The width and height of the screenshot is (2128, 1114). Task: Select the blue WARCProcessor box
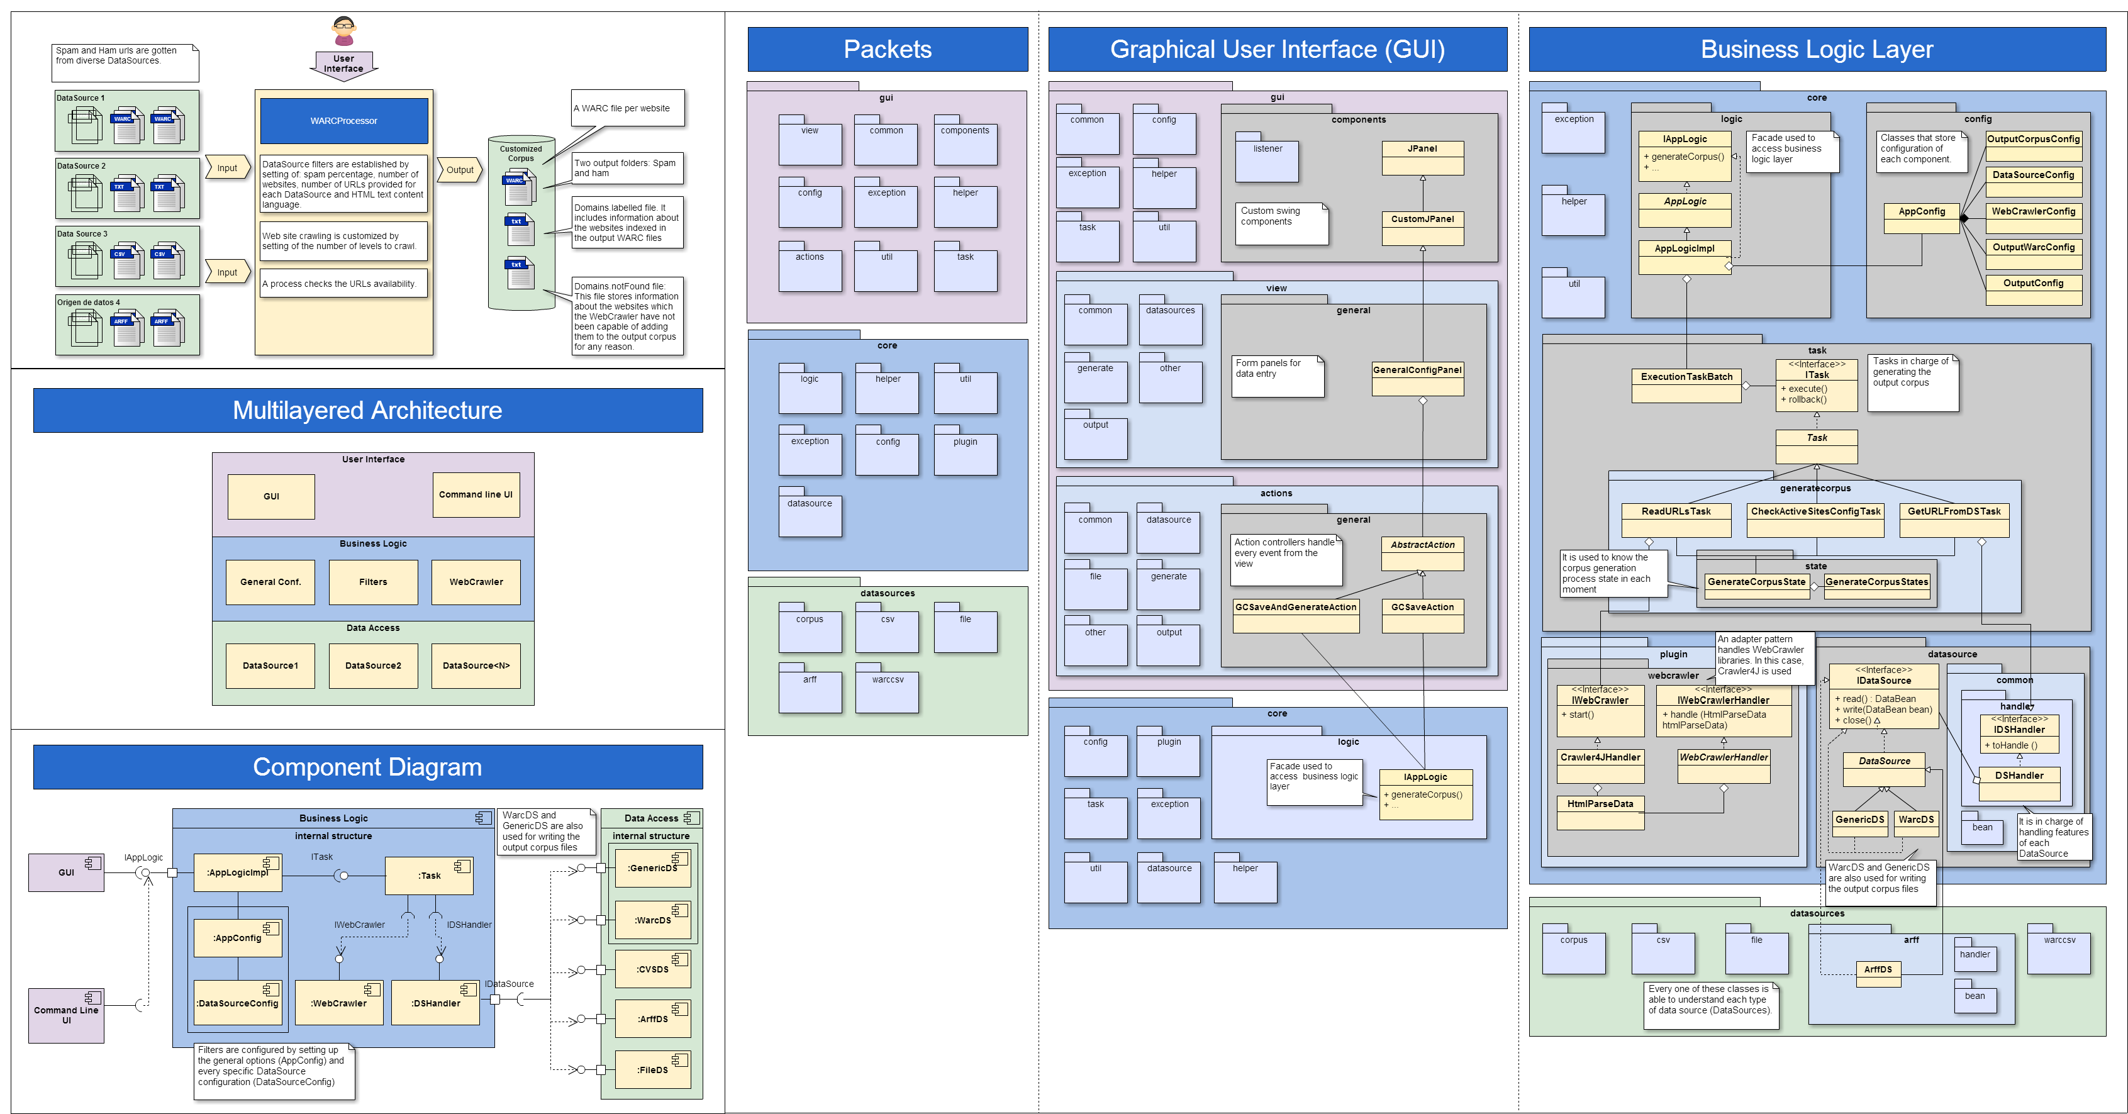[343, 121]
